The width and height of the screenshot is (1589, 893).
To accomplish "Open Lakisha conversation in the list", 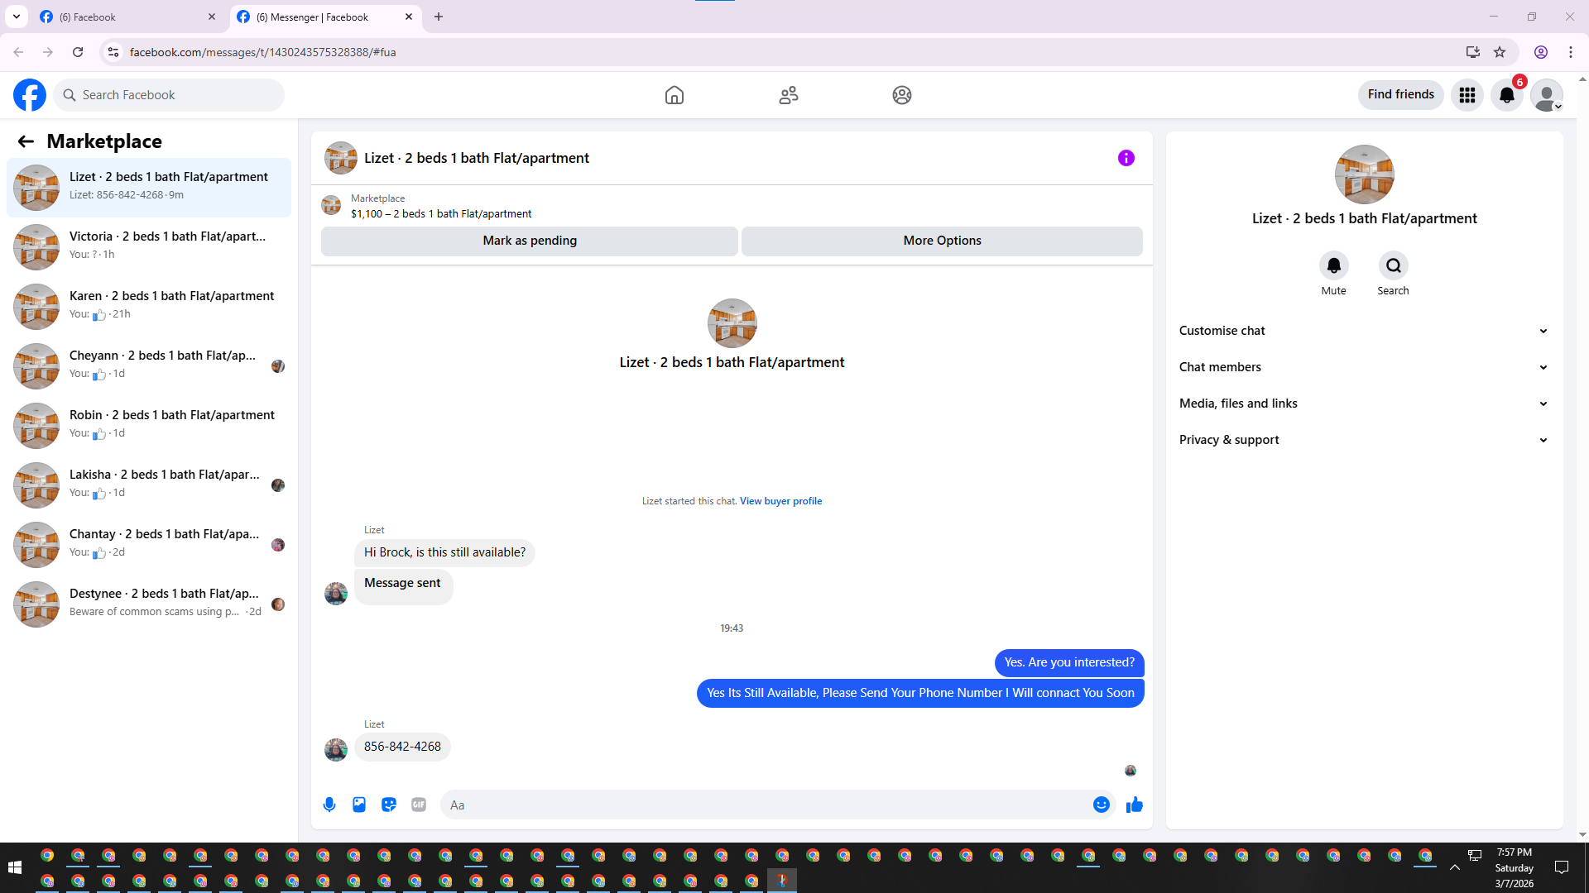I will tap(149, 485).
